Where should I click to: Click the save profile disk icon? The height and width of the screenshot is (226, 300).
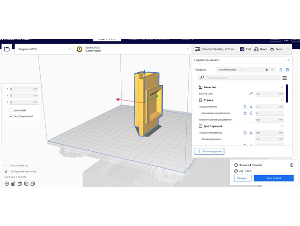pos(288,70)
